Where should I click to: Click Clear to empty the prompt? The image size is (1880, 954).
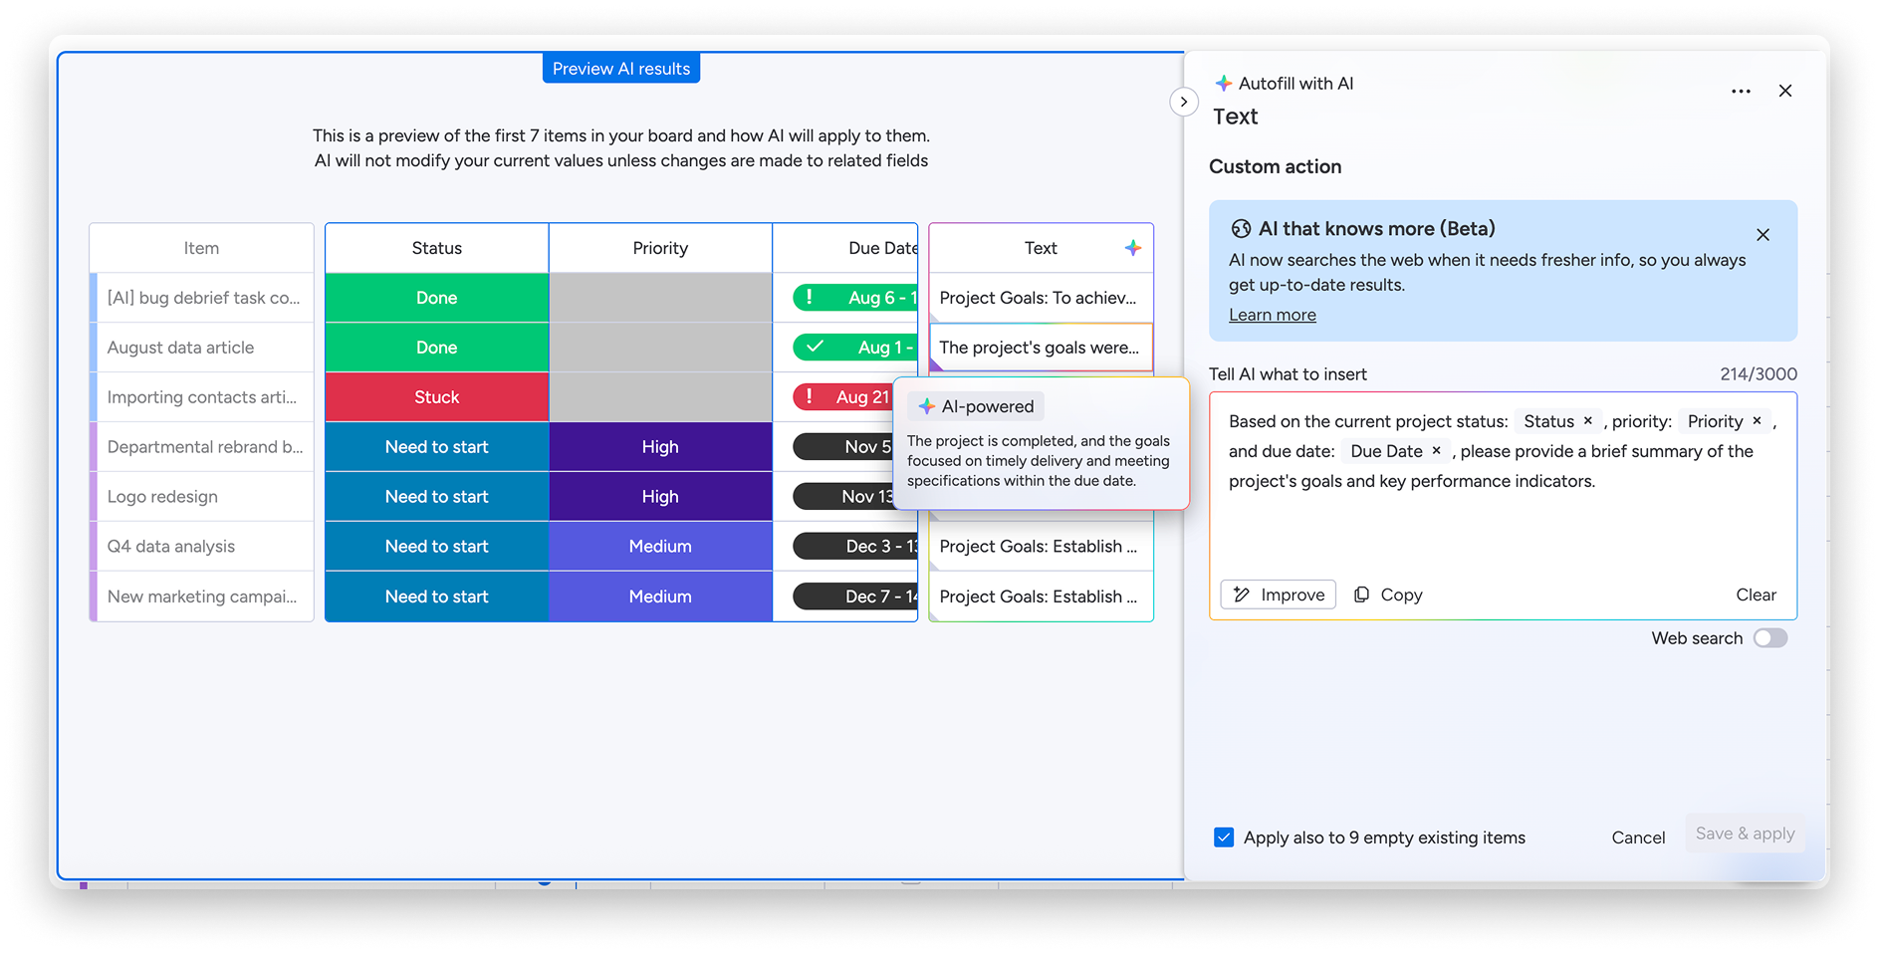pyautogui.click(x=1756, y=595)
